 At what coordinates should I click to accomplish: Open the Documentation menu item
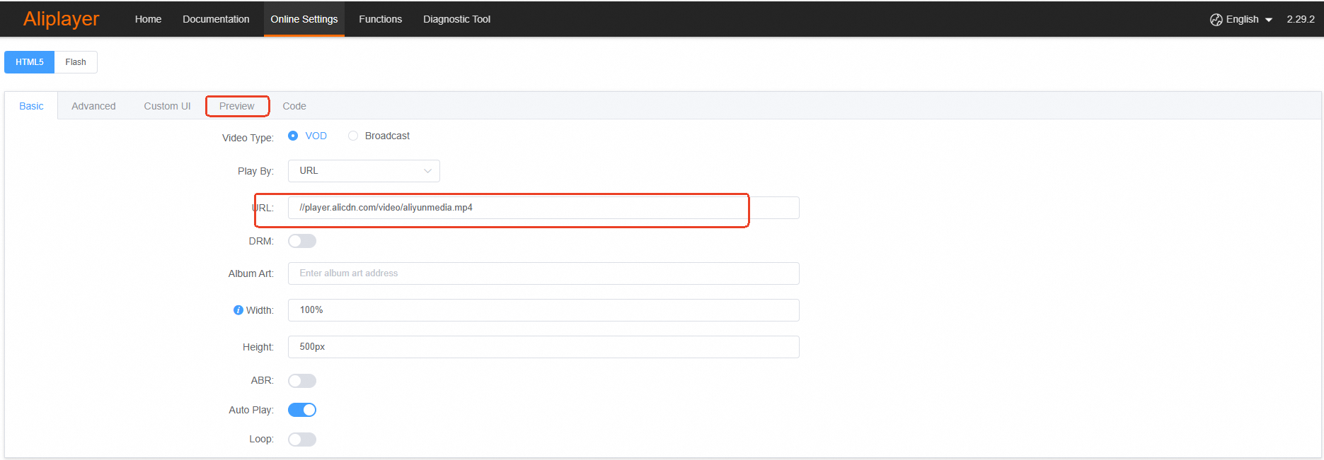click(x=216, y=19)
